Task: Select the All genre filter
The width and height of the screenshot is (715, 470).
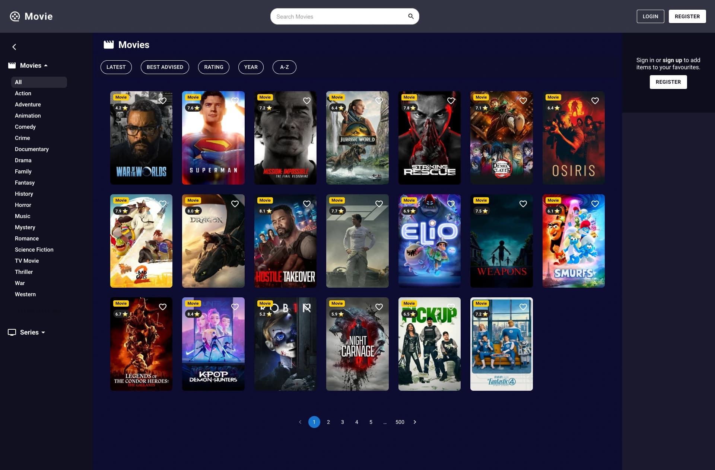Action: click(x=39, y=82)
